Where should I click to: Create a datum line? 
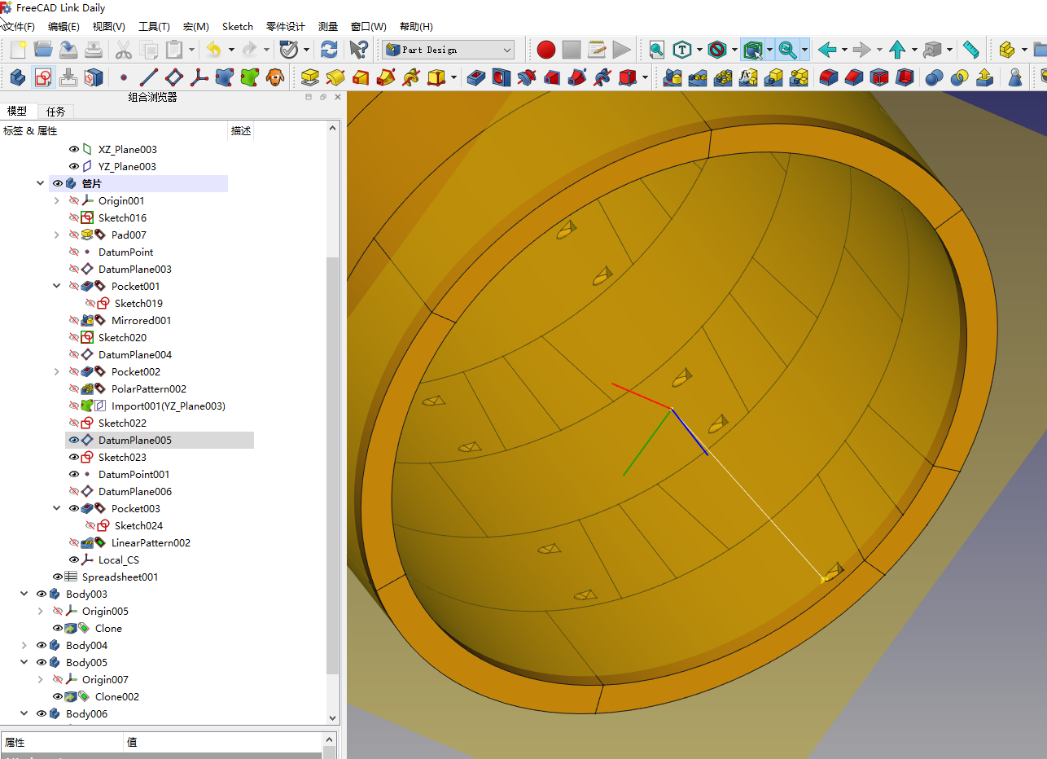coord(149,77)
